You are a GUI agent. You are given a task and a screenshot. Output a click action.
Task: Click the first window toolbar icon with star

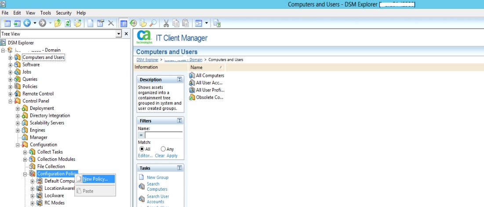pyautogui.click(x=7, y=23)
